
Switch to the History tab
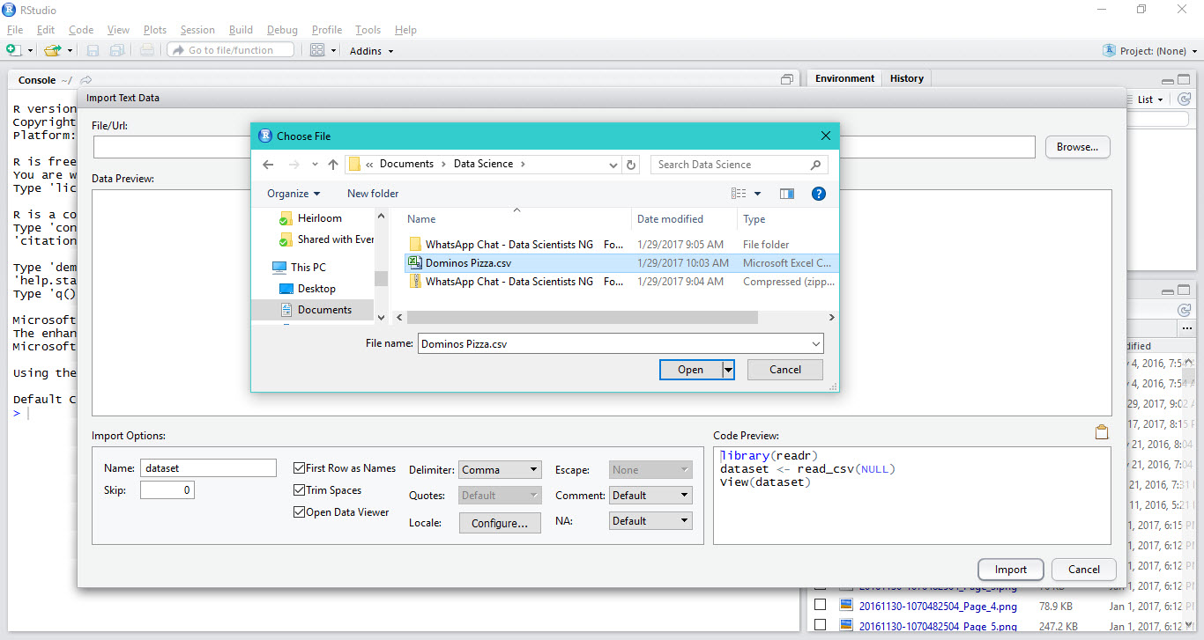point(906,78)
